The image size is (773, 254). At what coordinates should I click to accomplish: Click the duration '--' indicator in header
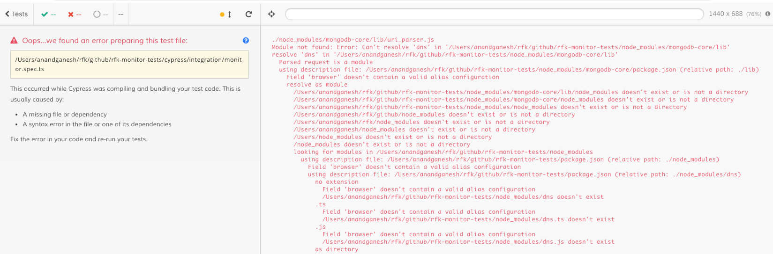coord(120,15)
